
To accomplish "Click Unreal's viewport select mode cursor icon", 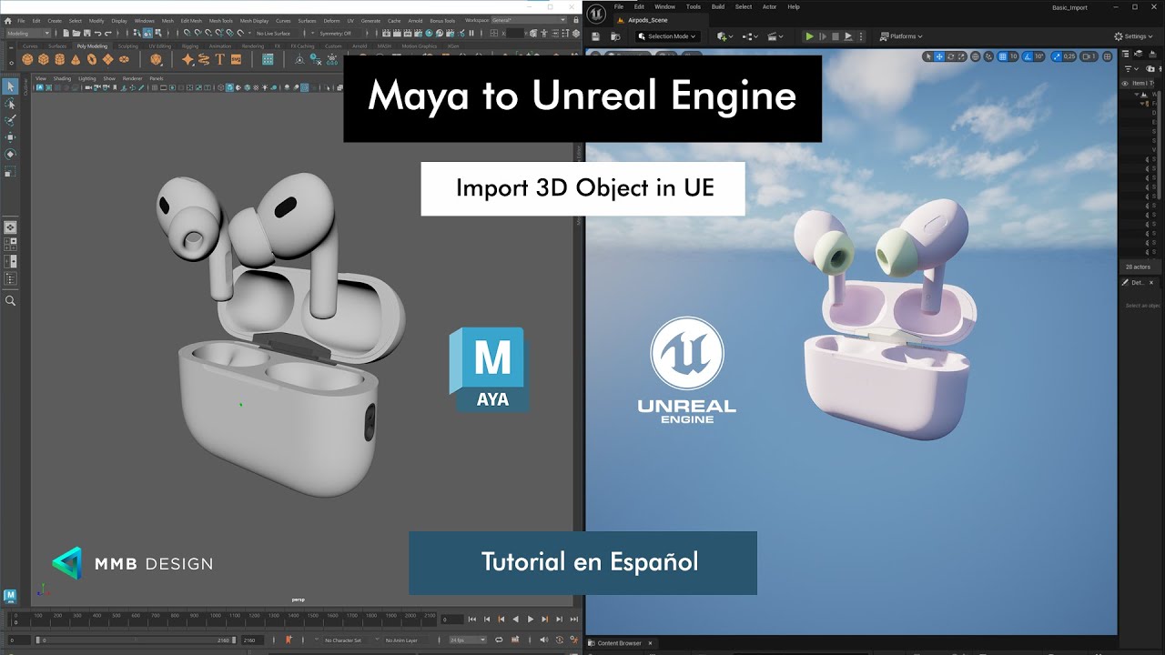I will click(928, 56).
